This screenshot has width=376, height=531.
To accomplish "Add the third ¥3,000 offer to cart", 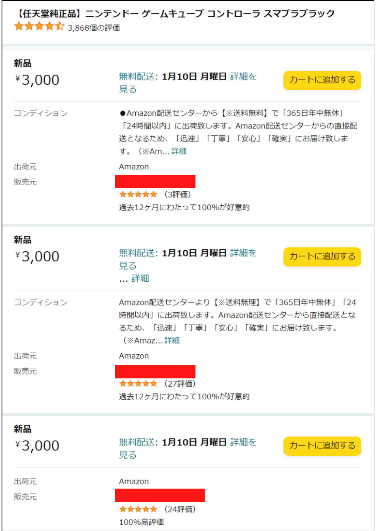I will tap(322, 446).
